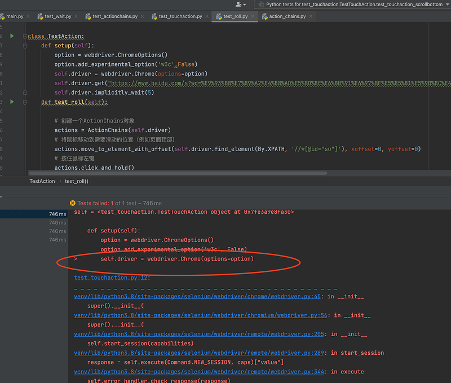Open the chromium/webdriver.py:56 traceback link
The width and height of the screenshot is (451, 383).
201,315
